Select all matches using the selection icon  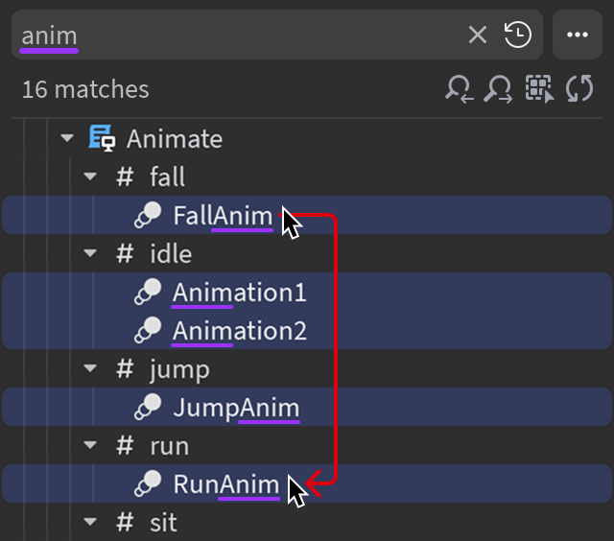point(539,89)
